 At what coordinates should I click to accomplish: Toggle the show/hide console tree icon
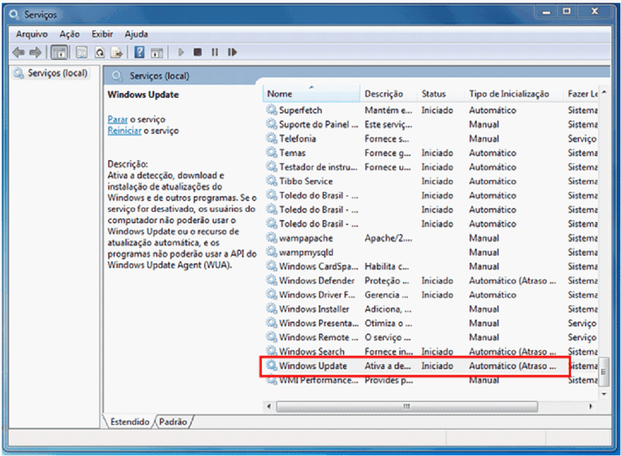click(59, 53)
